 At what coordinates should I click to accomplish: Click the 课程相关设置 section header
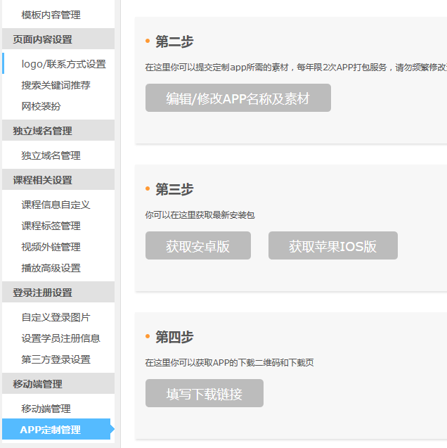point(42,180)
